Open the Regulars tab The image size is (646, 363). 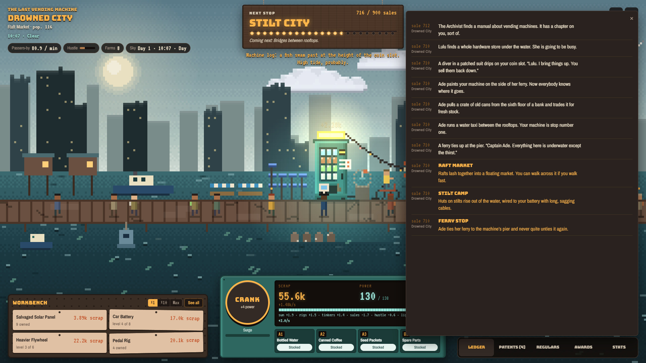pyautogui.click(x=547, y=347)
